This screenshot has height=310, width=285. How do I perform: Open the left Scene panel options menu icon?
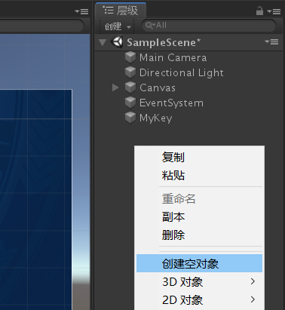coord(81,11)
